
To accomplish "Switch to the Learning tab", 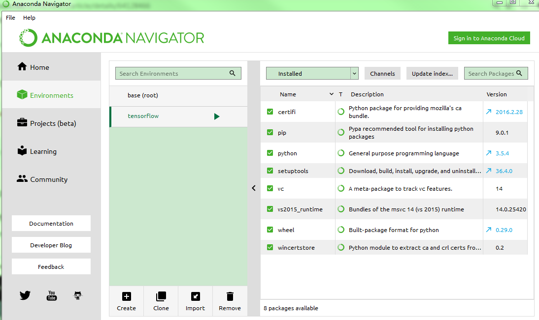I will [51, 151].
